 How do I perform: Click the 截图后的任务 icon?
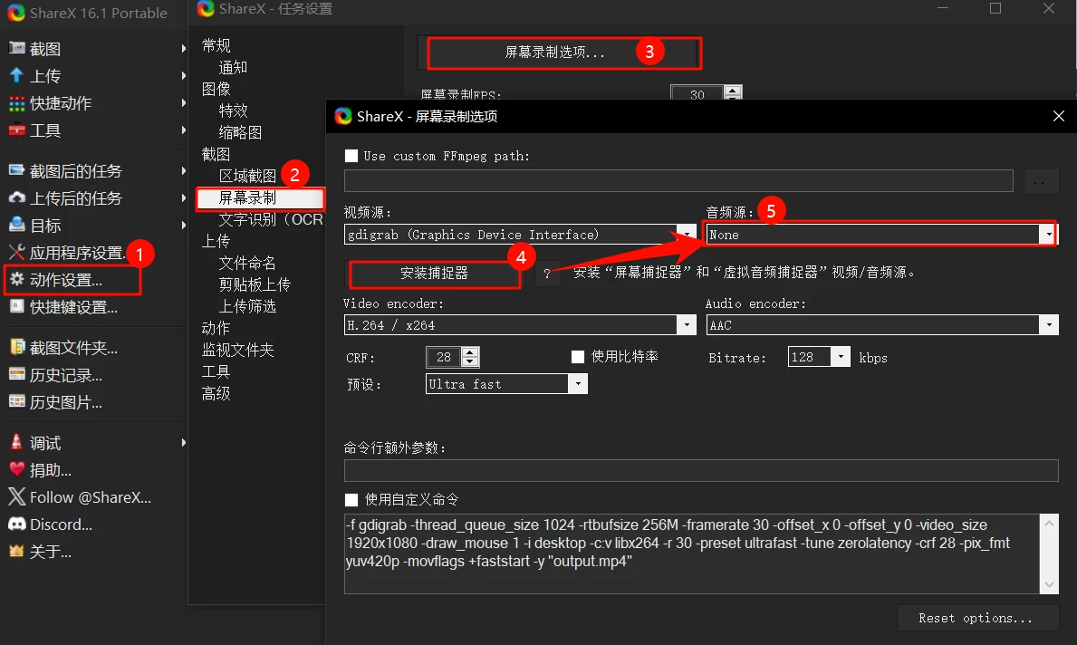[x=16, y=170]
